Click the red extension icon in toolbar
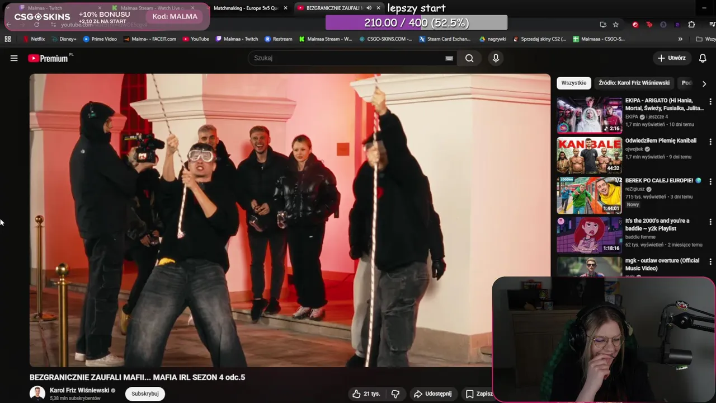Viewport: 716px width, 403px height. [x=635, y=25]
